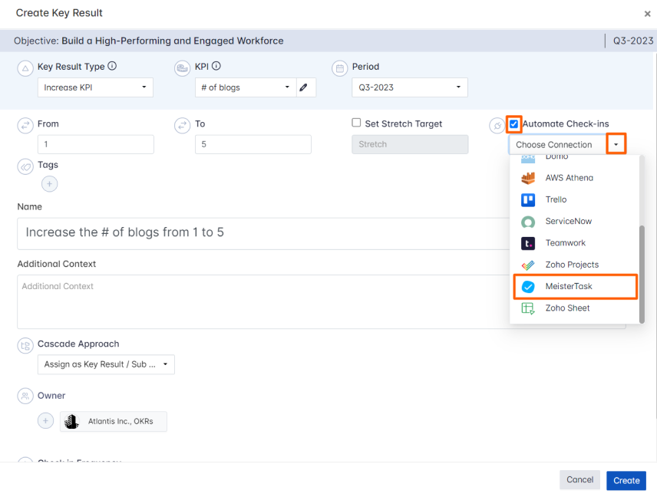Click the MeisterTask checkmark icon
Viewport: 657px width, 497px height.
coord(528,287)
